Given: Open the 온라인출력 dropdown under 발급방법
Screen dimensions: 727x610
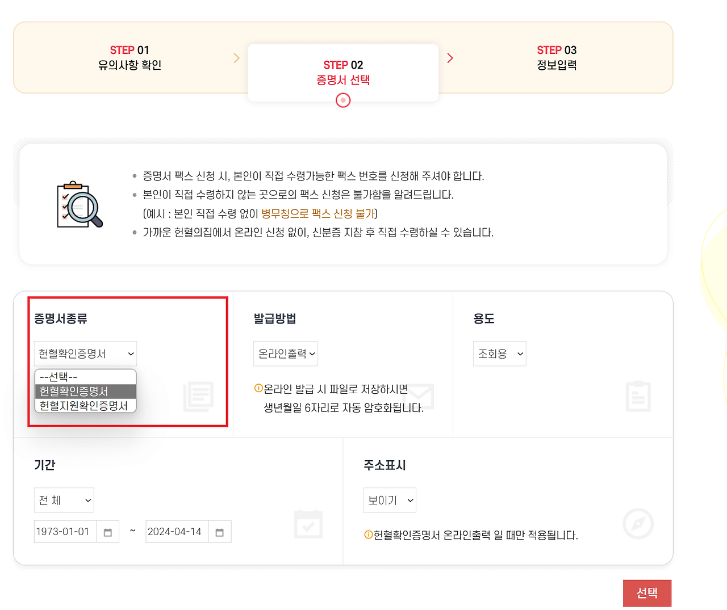Looking at the screenshot, I should (x=286, y=354).
